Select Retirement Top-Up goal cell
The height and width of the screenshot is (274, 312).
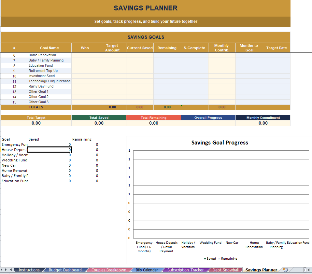pos(50,71)
